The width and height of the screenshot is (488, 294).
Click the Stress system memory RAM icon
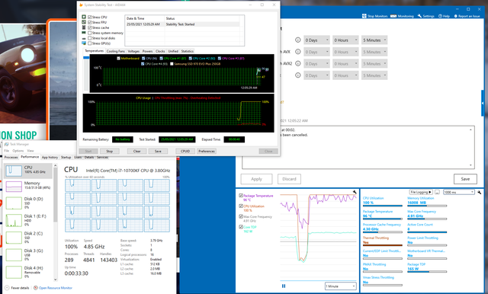[x=84, y=33]
